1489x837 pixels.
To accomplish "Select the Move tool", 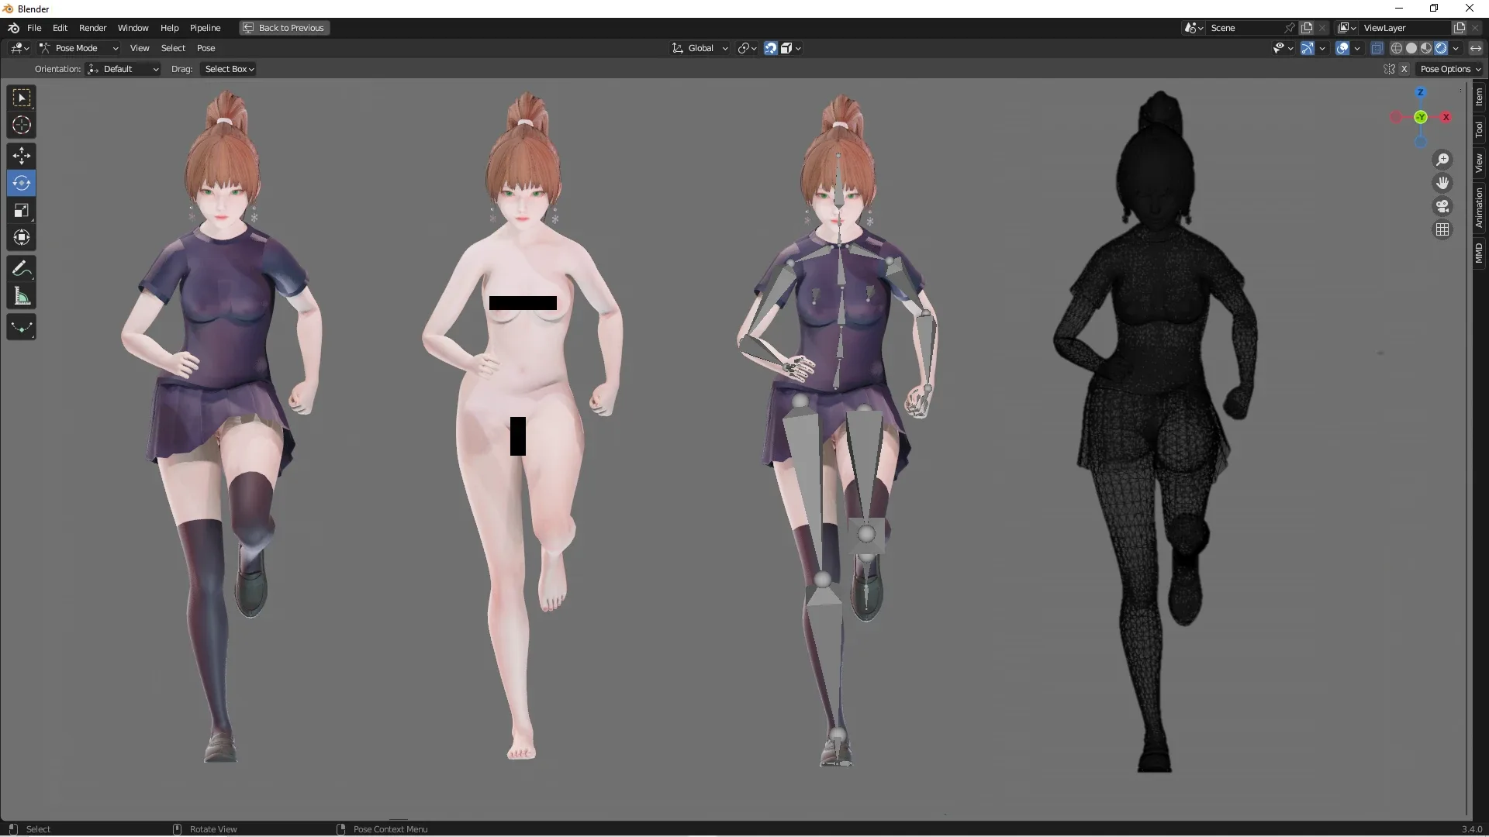I will (x=21, y=156).
